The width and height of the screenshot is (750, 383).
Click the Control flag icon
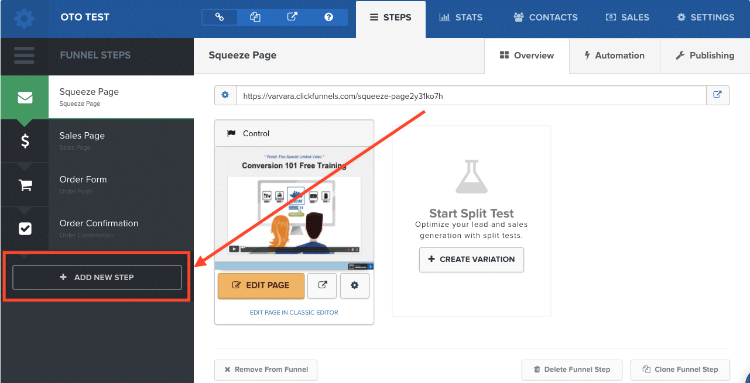[231, 133]
